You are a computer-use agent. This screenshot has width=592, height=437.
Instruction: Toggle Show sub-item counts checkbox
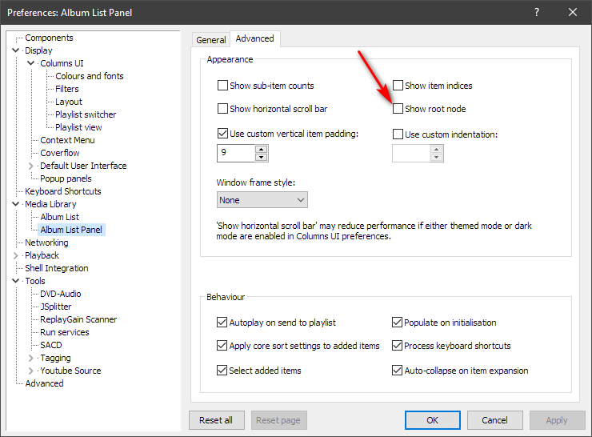pyautogui.click(x=223, y=86)
